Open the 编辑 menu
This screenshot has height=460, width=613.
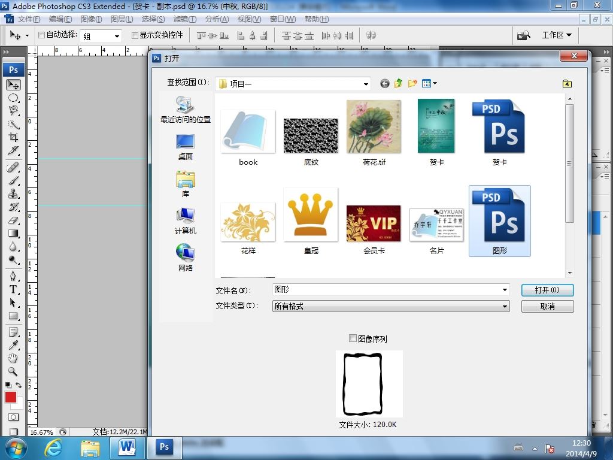click(60, 19)
